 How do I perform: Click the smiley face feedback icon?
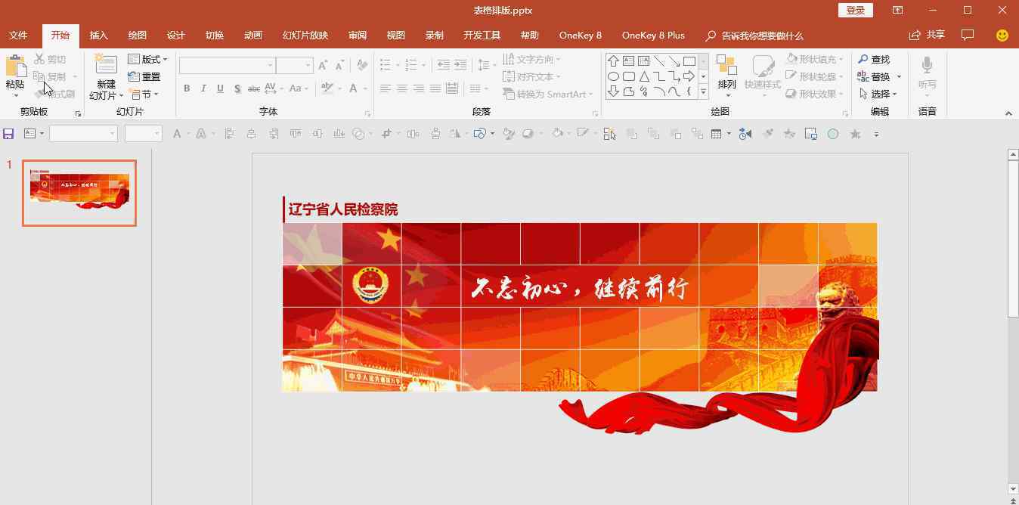(x=1002, y=36)
